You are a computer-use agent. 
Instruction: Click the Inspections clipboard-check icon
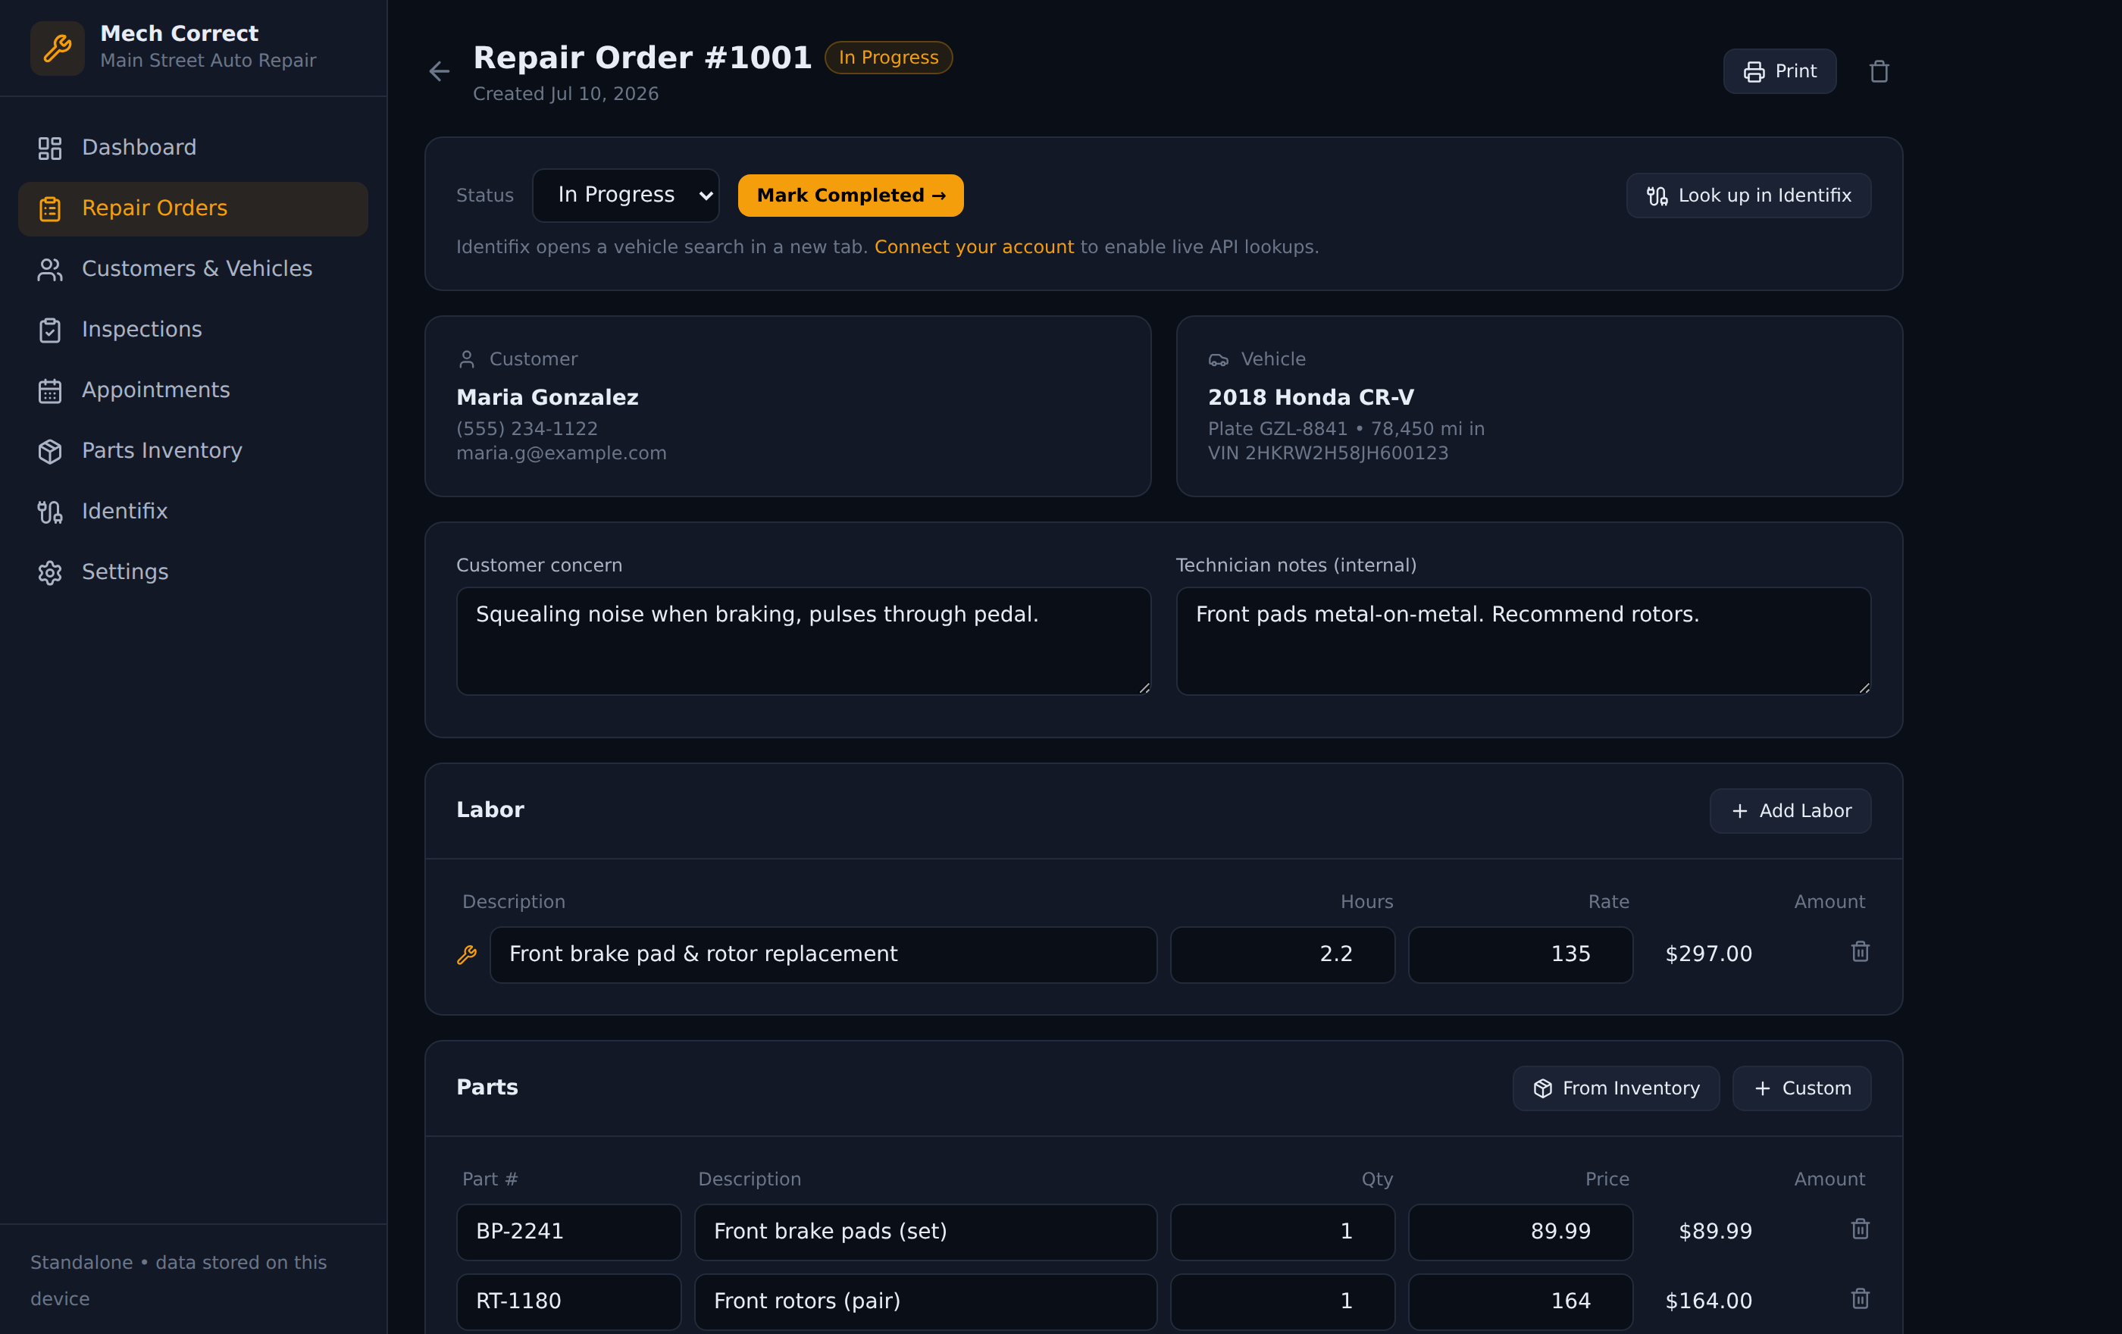[50, 330]
